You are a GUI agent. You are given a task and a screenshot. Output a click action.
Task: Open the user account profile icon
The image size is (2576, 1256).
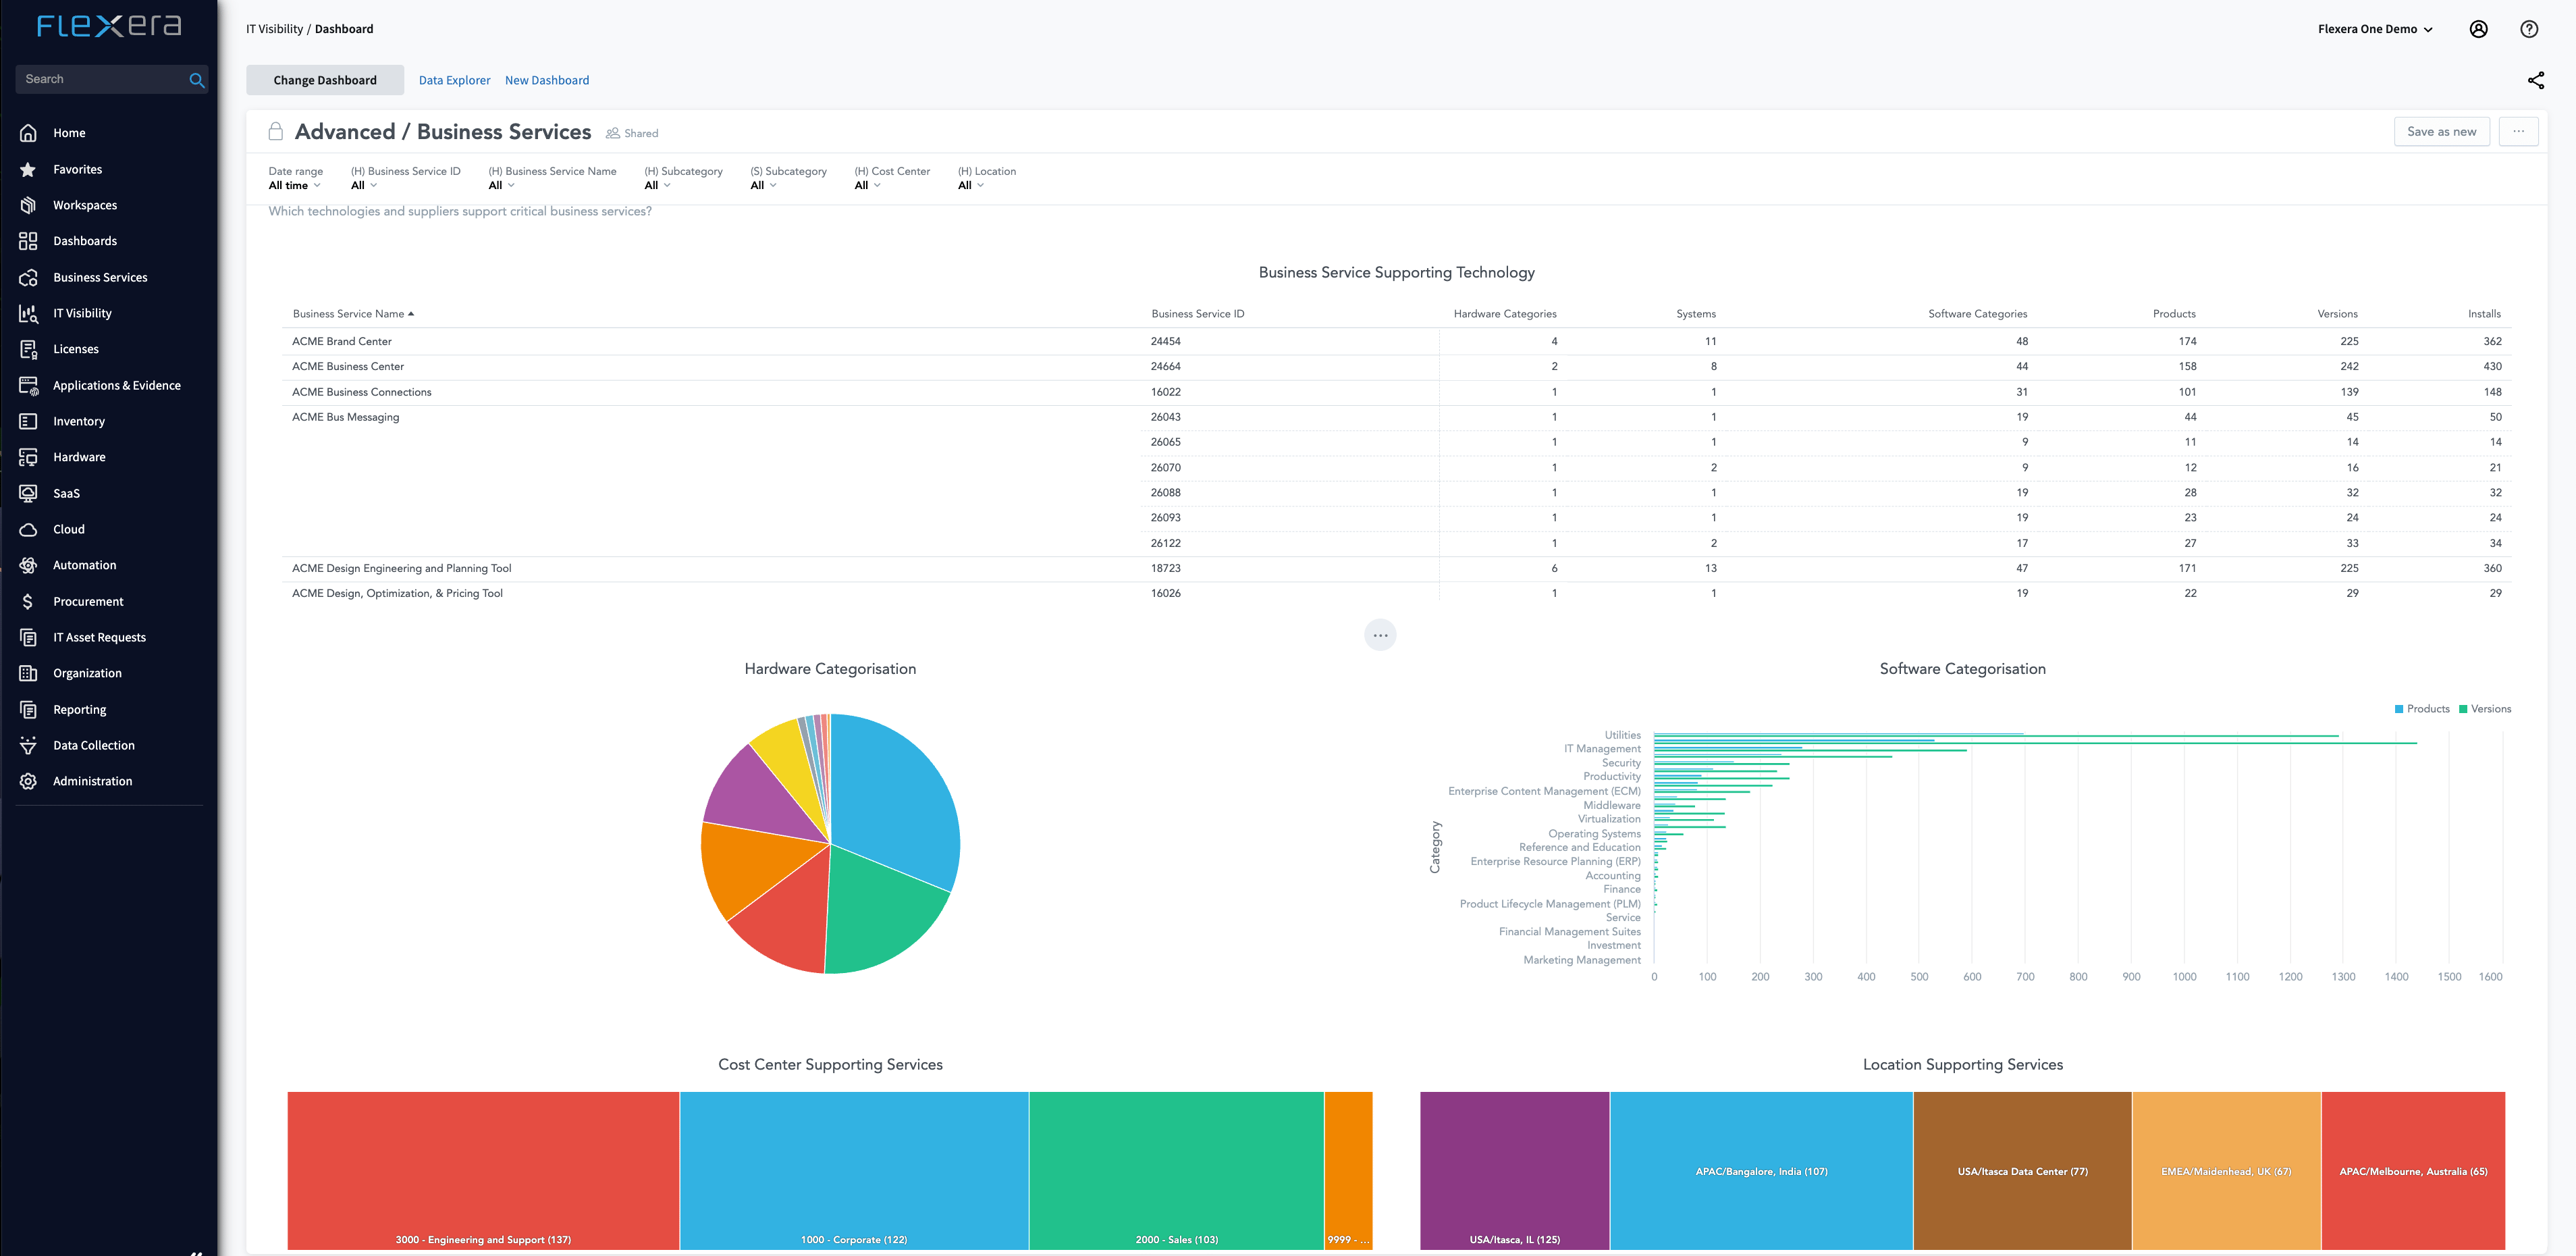pos(2478,29)
